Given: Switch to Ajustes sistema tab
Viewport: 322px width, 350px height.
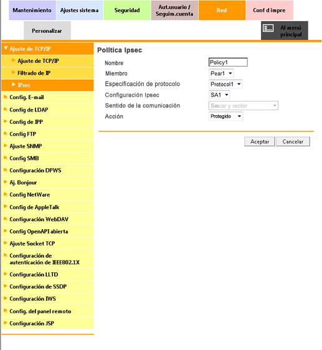Looking at the screenshot, I should tap(80, 10).
